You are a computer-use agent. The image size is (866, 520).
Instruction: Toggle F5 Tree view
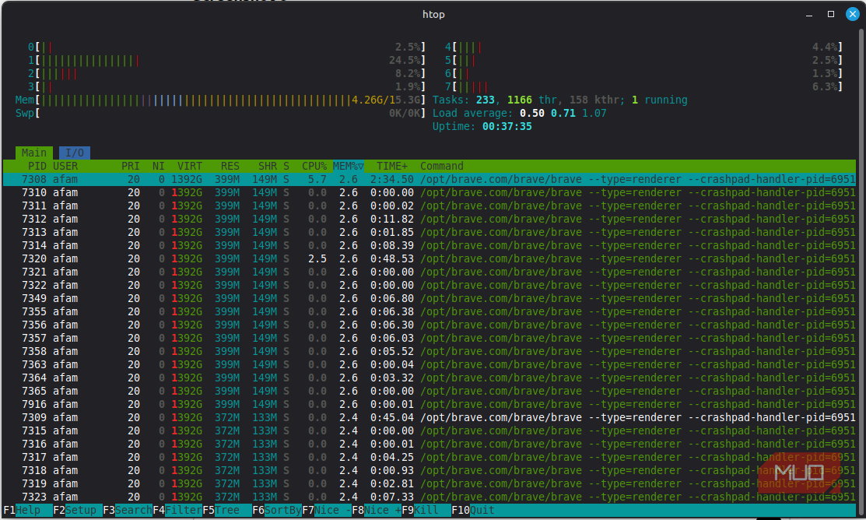[x=227, y=510]
